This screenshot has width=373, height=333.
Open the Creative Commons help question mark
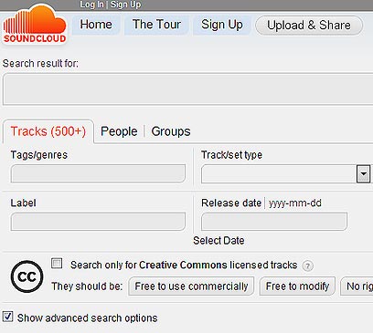click(x=307, y=266)
